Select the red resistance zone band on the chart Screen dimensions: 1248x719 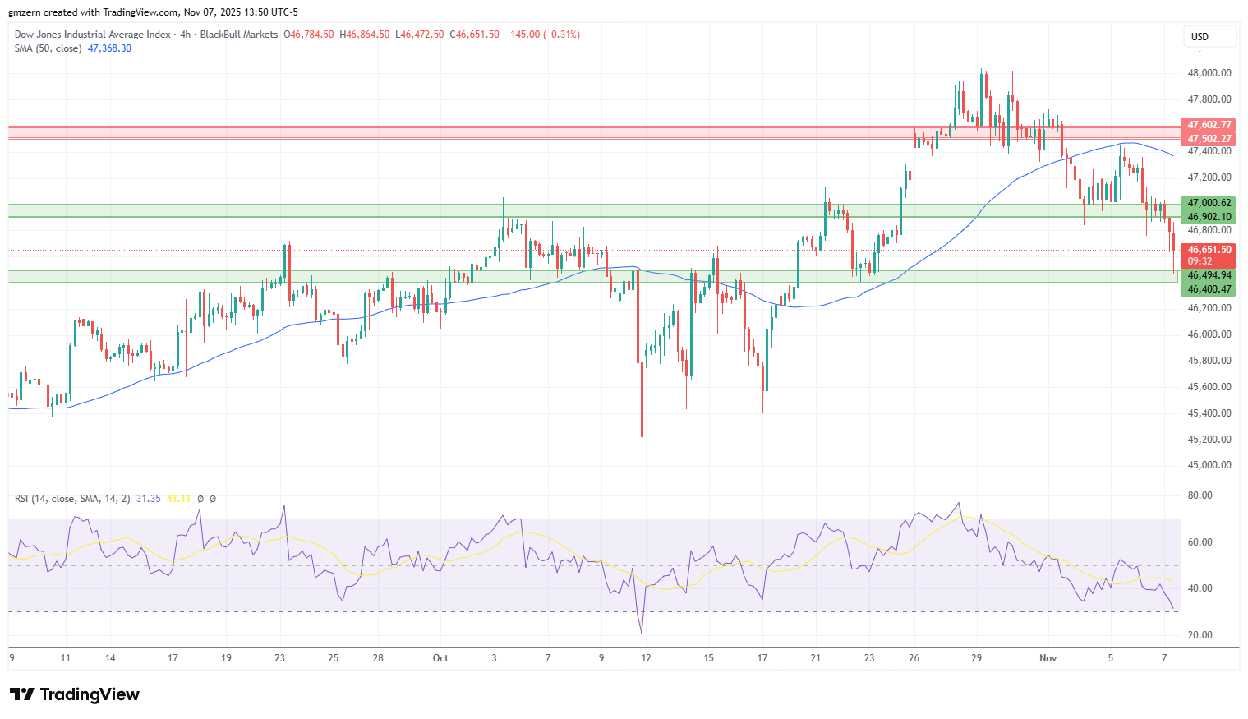594,132
